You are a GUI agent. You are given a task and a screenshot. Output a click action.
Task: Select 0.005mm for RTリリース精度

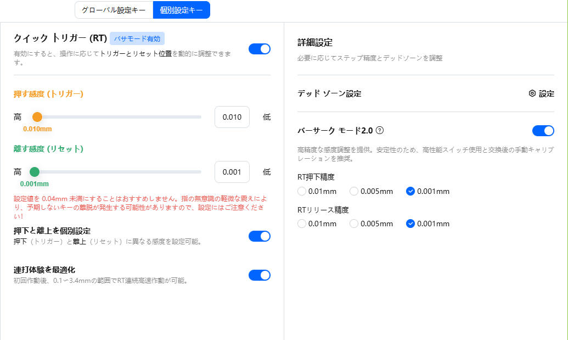pos(354,224)
